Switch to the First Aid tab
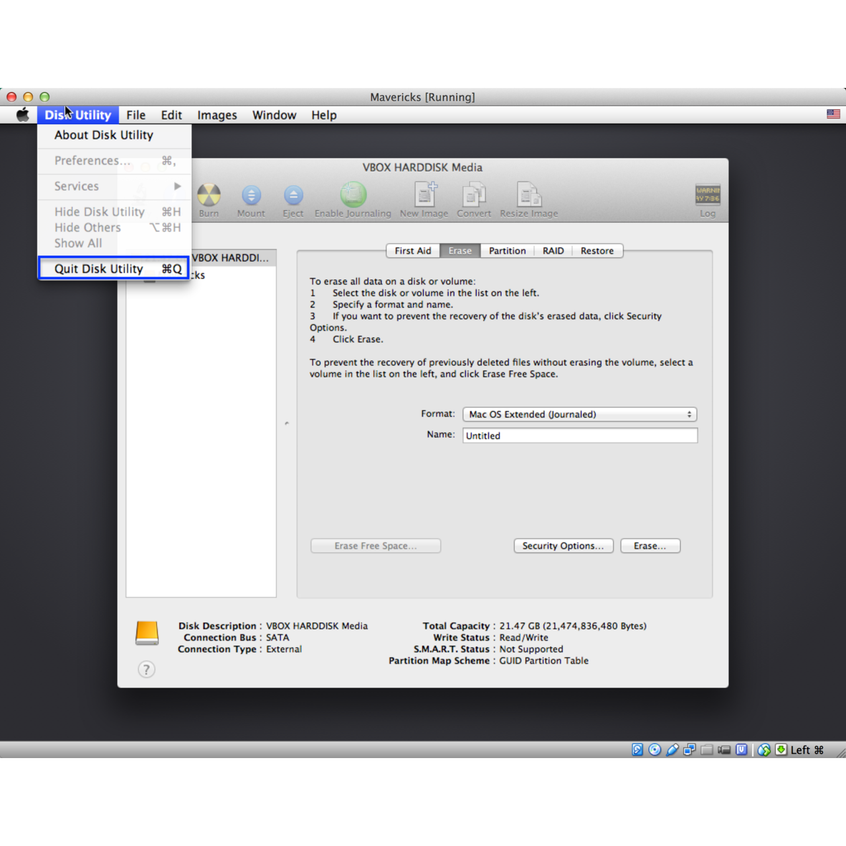This screenshot has width=846, height=846. 412,251
